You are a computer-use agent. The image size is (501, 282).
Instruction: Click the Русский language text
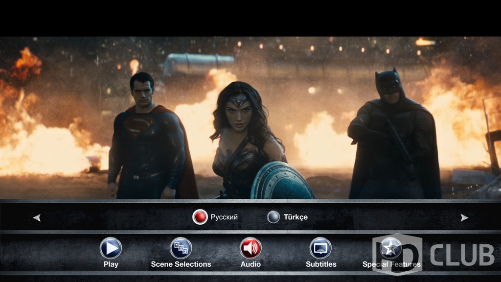(224, 217)
